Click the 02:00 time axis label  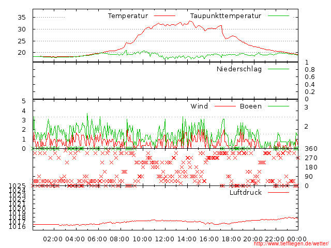tap(53, 239)
